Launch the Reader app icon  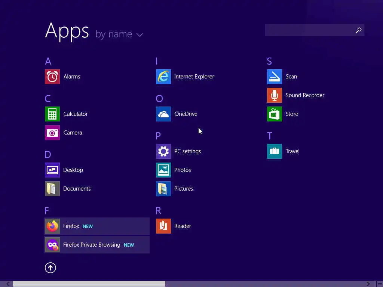coord(163,226)
